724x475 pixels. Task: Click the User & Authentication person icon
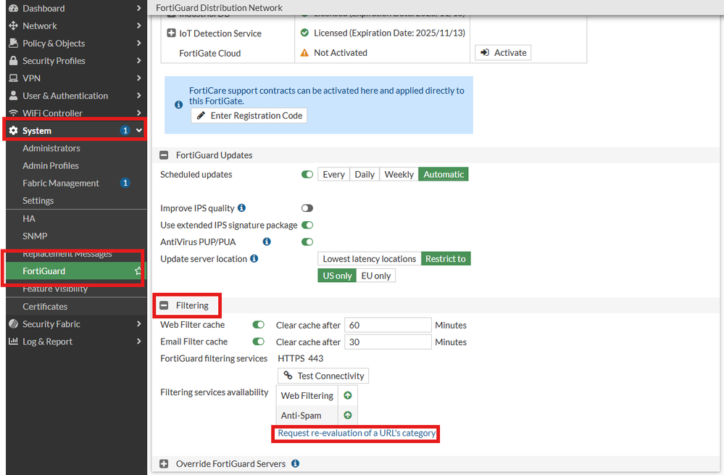13,96
